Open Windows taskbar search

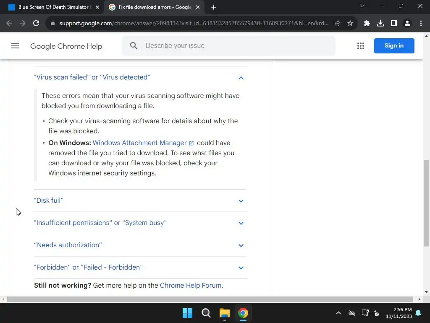click(206, 313)
